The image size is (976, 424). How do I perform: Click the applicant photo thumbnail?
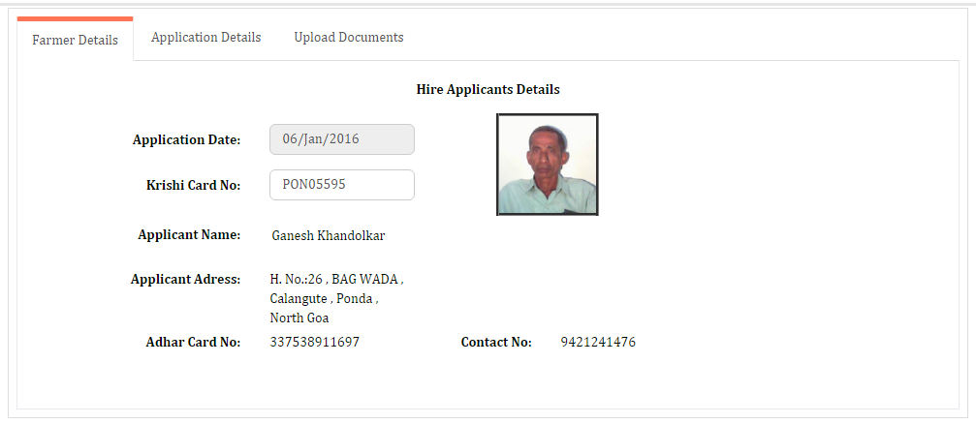(x=548, y=165)
